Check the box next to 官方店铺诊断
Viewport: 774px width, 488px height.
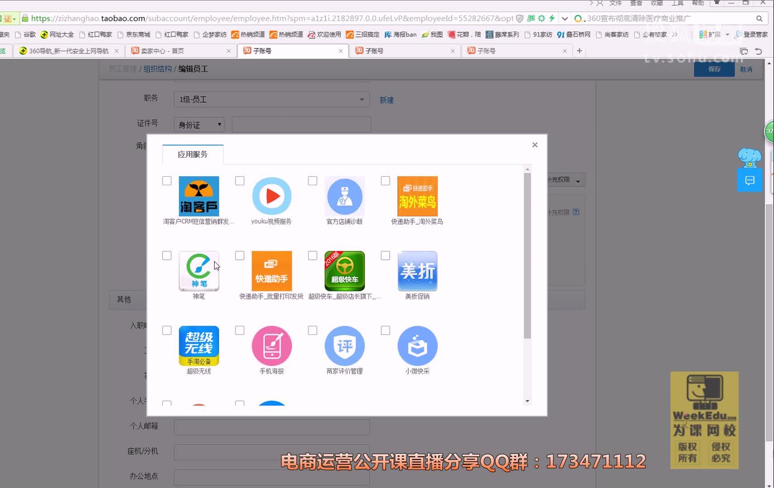[312, 180]
